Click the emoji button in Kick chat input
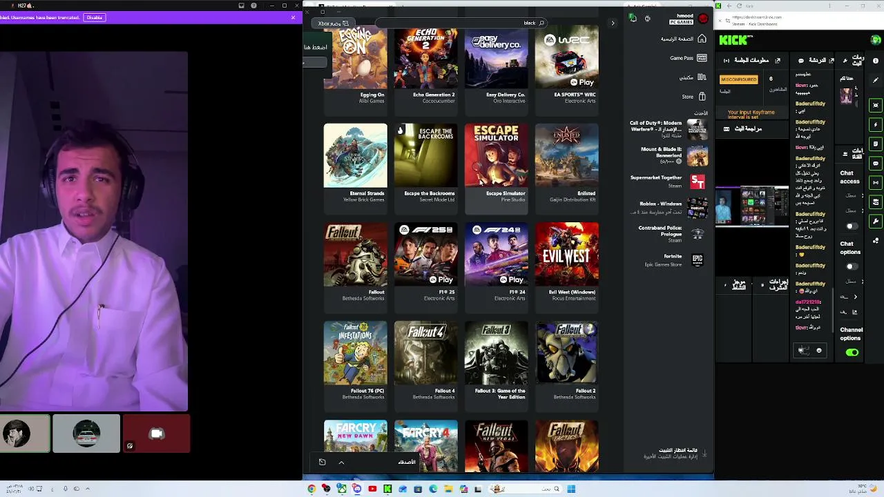The image size is (884, 497). tap(819, 351)
